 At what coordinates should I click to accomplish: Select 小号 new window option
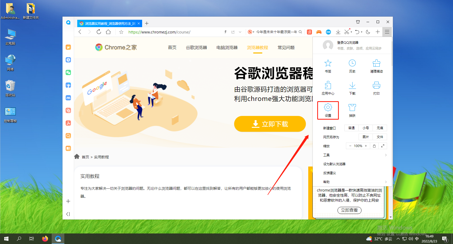pyautogui.click(x=365, y=128)
